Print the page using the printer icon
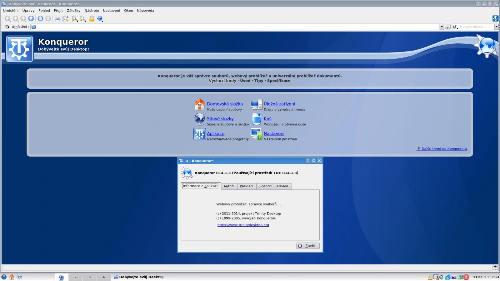Screen dimensions: 500x281 pyautogui.click(x=57, y=19)
